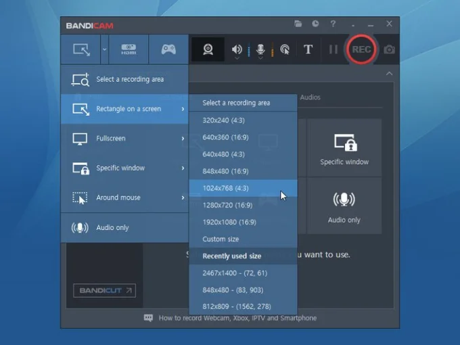Open help question mark icon
This screenshot has width=460, height=345.
(x=333, y=24)
